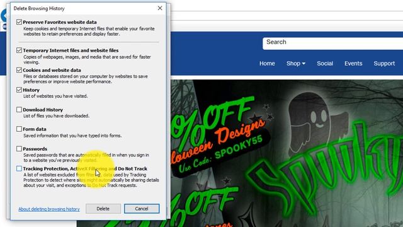
Task: Click the Halloween Spooky banner image
Action: point(287,153)
